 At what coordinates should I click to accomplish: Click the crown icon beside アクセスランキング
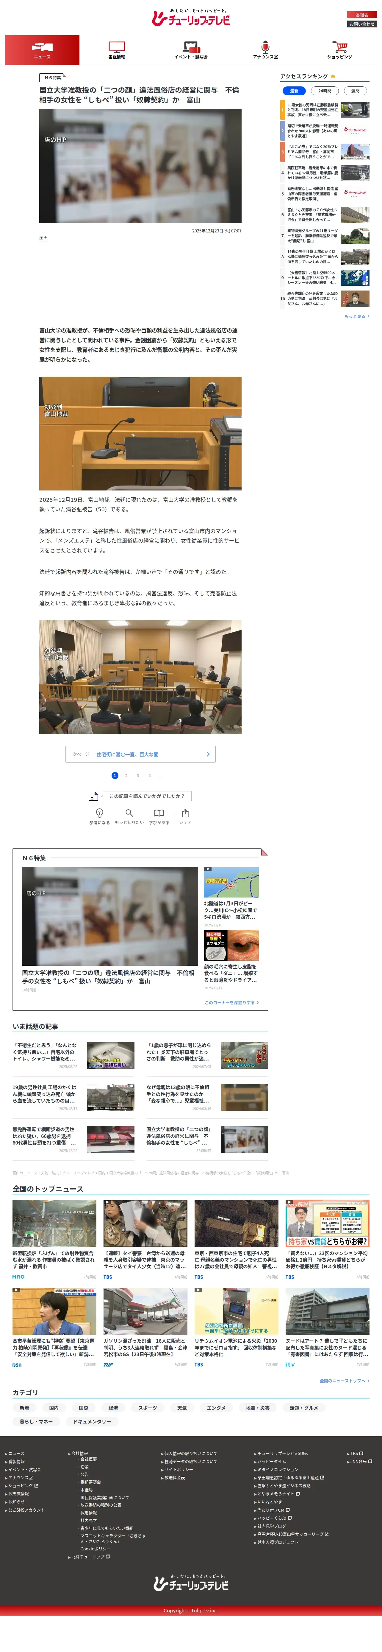point(333,76)
